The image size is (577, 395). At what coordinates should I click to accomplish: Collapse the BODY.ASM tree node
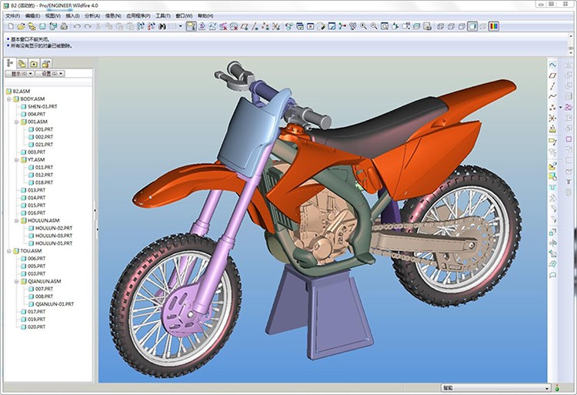tap(9, 99)
